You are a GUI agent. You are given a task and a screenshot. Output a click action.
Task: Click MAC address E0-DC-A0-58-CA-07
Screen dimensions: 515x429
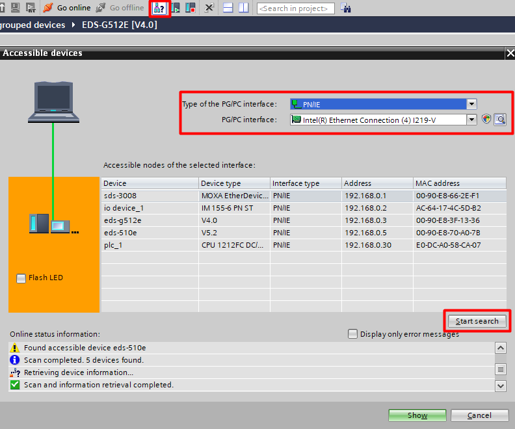[x=460, y=245]
